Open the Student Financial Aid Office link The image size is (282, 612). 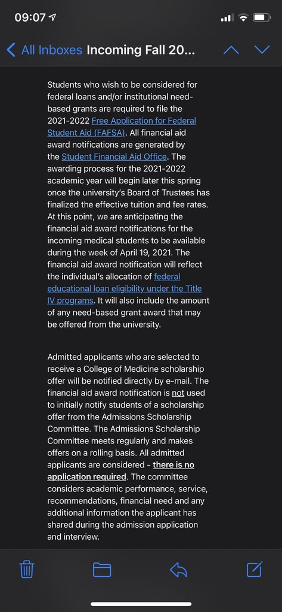tap(114, 157)
